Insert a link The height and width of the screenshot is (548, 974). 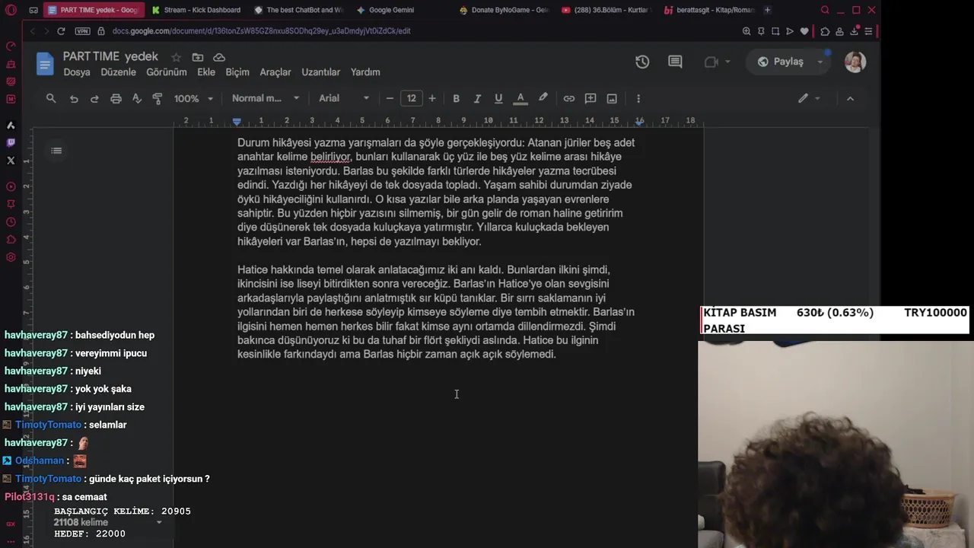pyautogui.click(x=568, y=98)
